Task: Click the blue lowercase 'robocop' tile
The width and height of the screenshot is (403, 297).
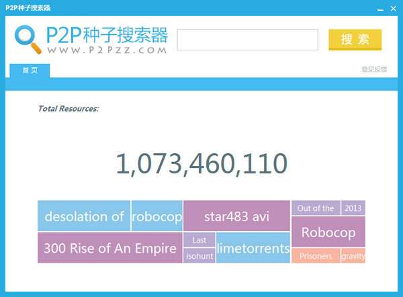Action: (x=156, y=216)
